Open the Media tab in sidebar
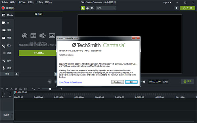This screenshot has width=197, height=123. pyautogui.click(x=7, y=15)
